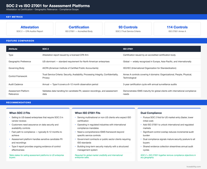
Task: Click bullet 'Building long-term security maturity'
Action: pyautogui.click(x=103, y=148)
